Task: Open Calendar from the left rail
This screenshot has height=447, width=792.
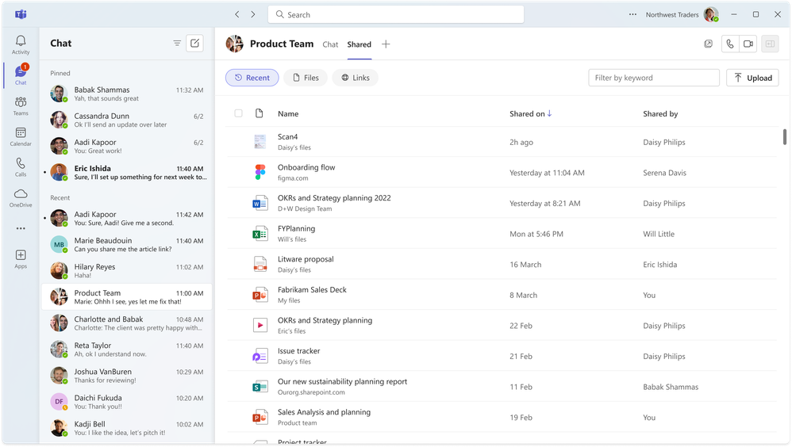Action: click(x=21, y=137)
